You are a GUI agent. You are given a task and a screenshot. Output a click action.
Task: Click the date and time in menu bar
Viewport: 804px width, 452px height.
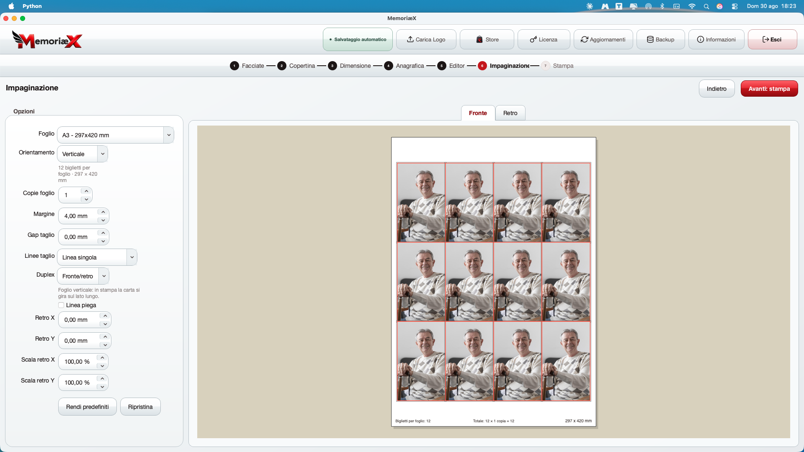coord(771,6)
